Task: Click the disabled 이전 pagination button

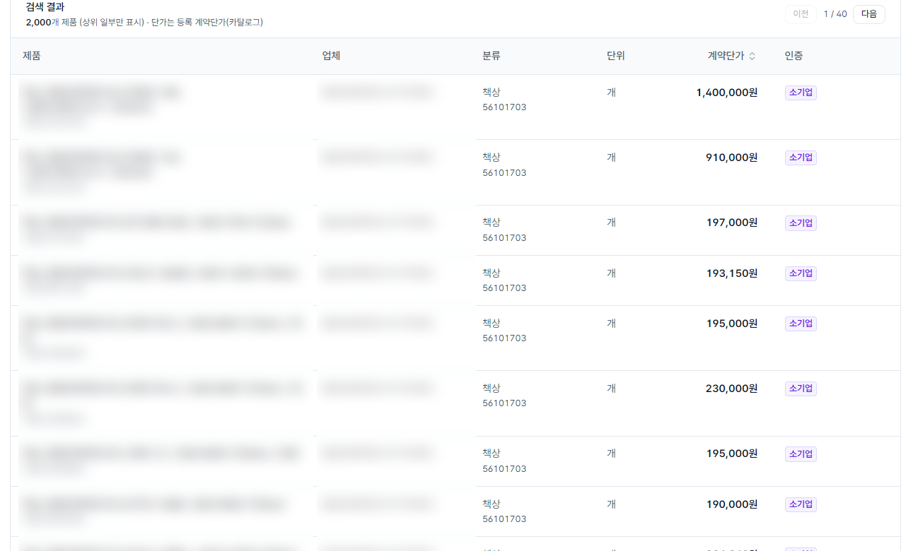Action: tap(801, 14)
